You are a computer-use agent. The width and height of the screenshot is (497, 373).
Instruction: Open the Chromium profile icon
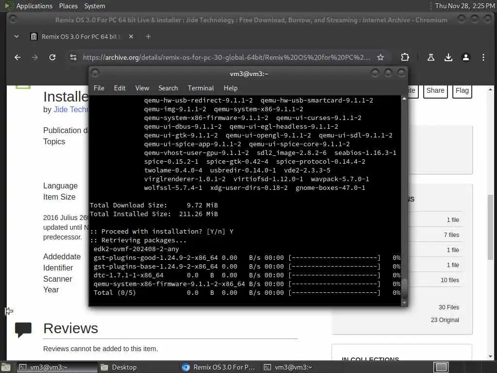click(465, 57)
